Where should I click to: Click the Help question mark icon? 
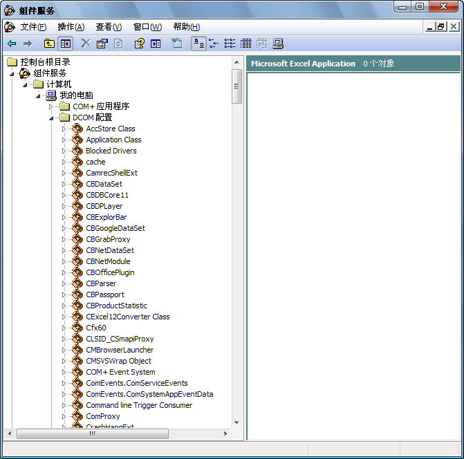[140, 44]
